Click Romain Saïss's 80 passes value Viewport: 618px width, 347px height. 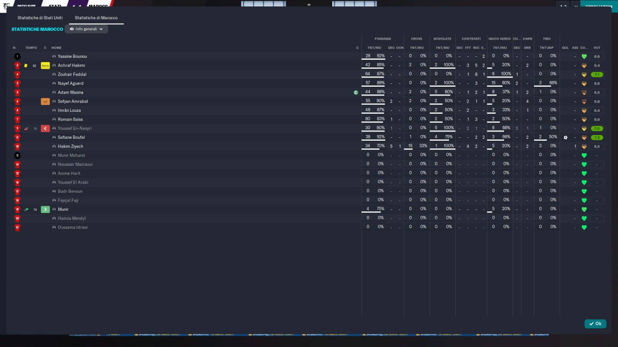368,119
